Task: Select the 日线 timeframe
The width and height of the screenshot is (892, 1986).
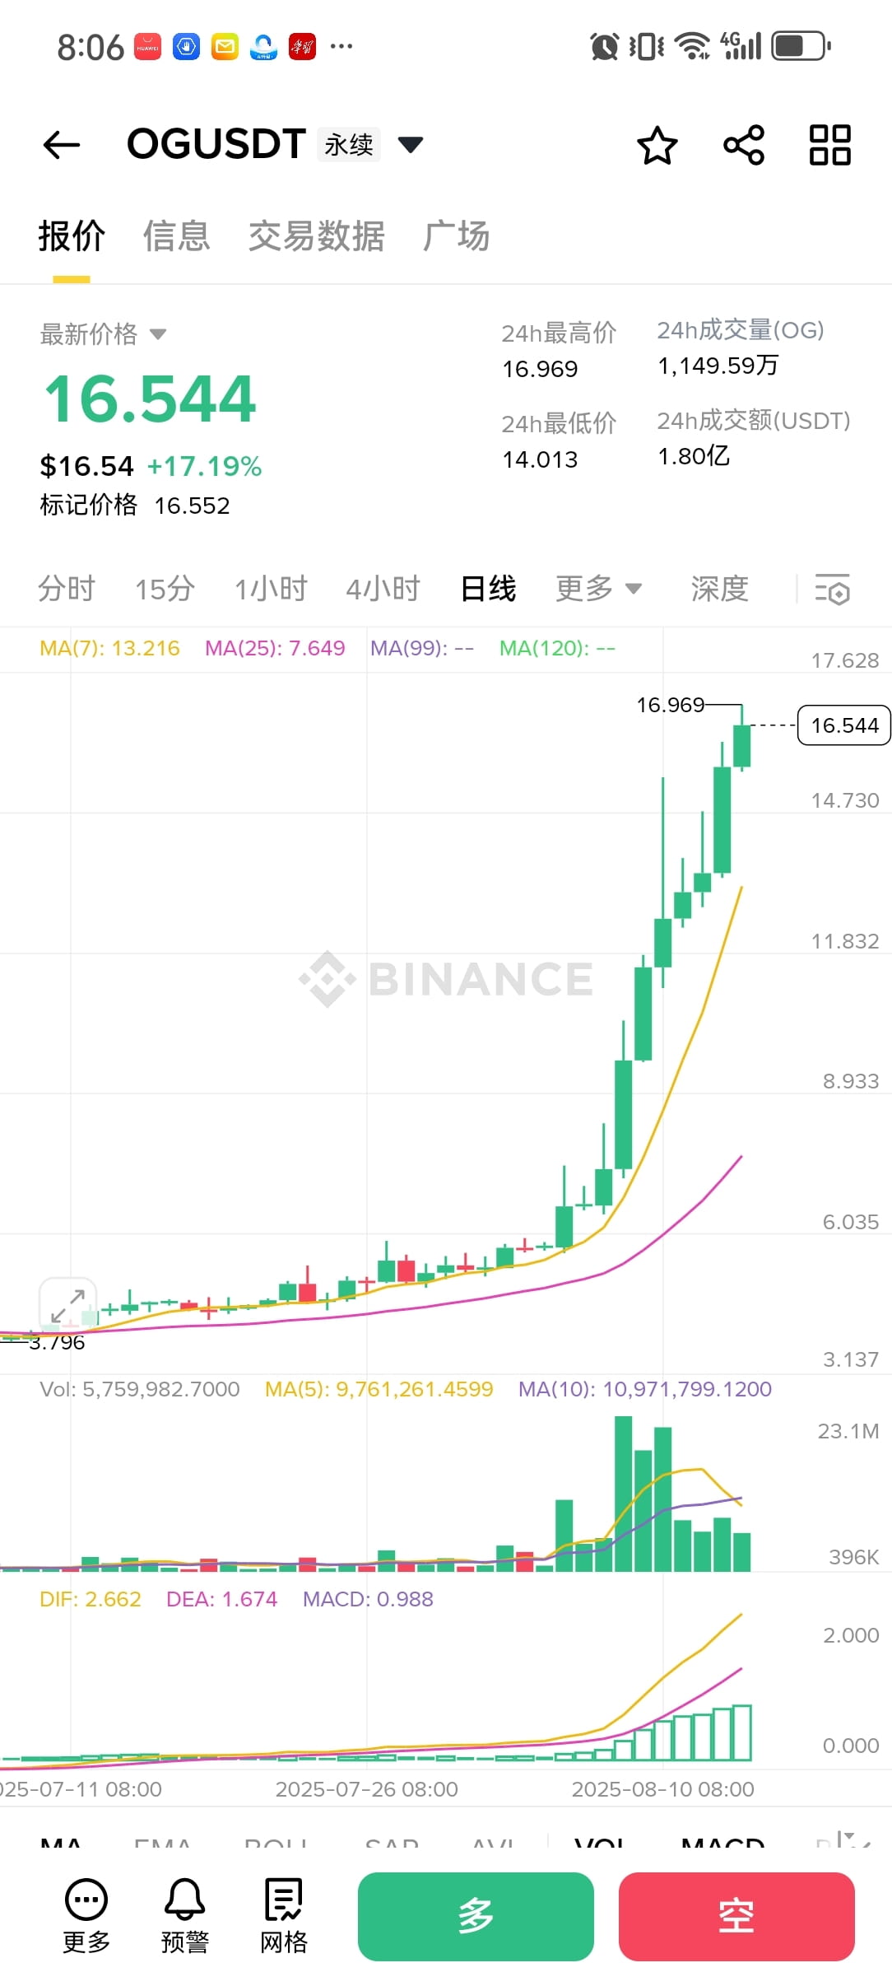Action: point(488,589)
